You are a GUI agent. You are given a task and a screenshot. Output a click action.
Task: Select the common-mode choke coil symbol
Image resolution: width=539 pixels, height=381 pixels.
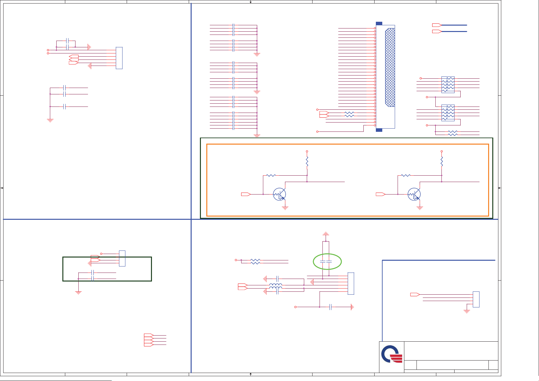[276, 287]
